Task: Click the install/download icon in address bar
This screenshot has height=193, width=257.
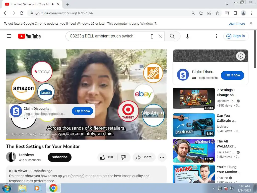Action: pos(201,13)
